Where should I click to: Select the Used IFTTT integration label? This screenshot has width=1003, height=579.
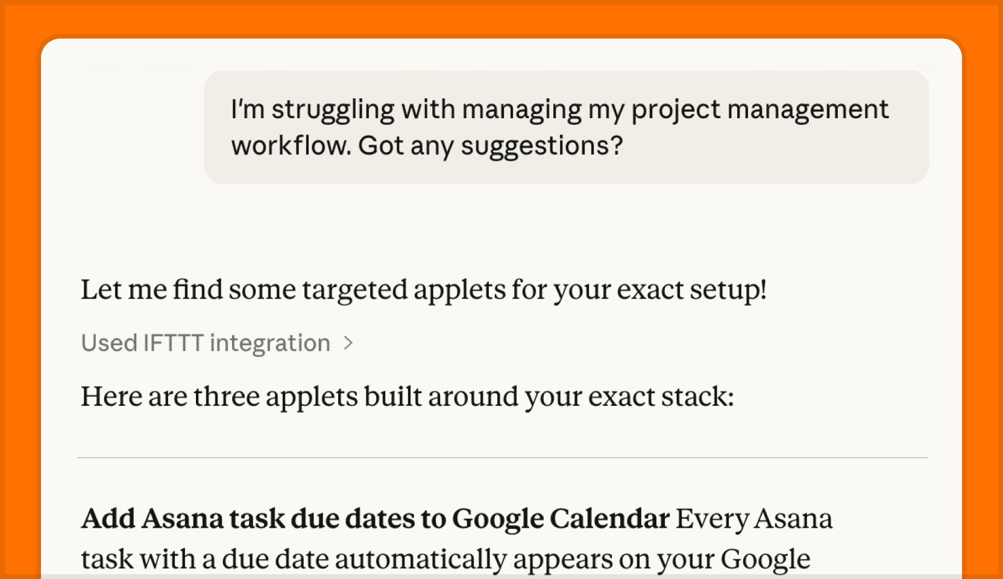coord(205,343)
